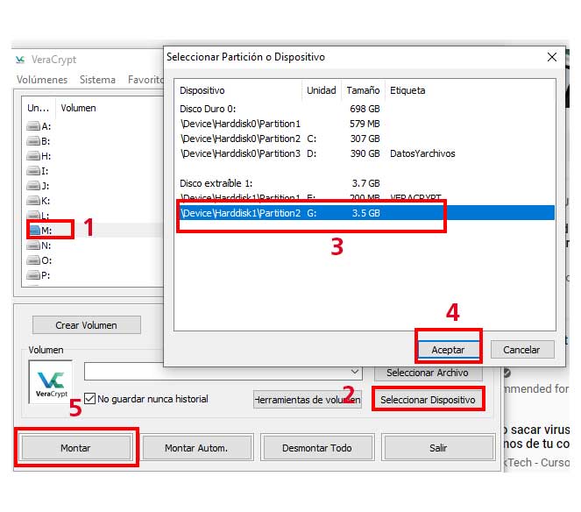Click the DatosYarchivos label cell

pos(422,153)
